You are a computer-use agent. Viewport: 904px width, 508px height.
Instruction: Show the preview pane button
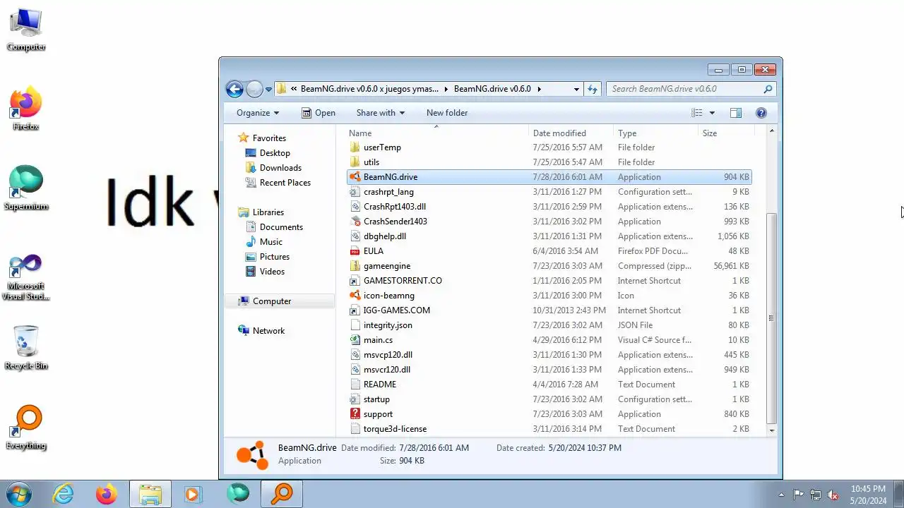(736, 113)
